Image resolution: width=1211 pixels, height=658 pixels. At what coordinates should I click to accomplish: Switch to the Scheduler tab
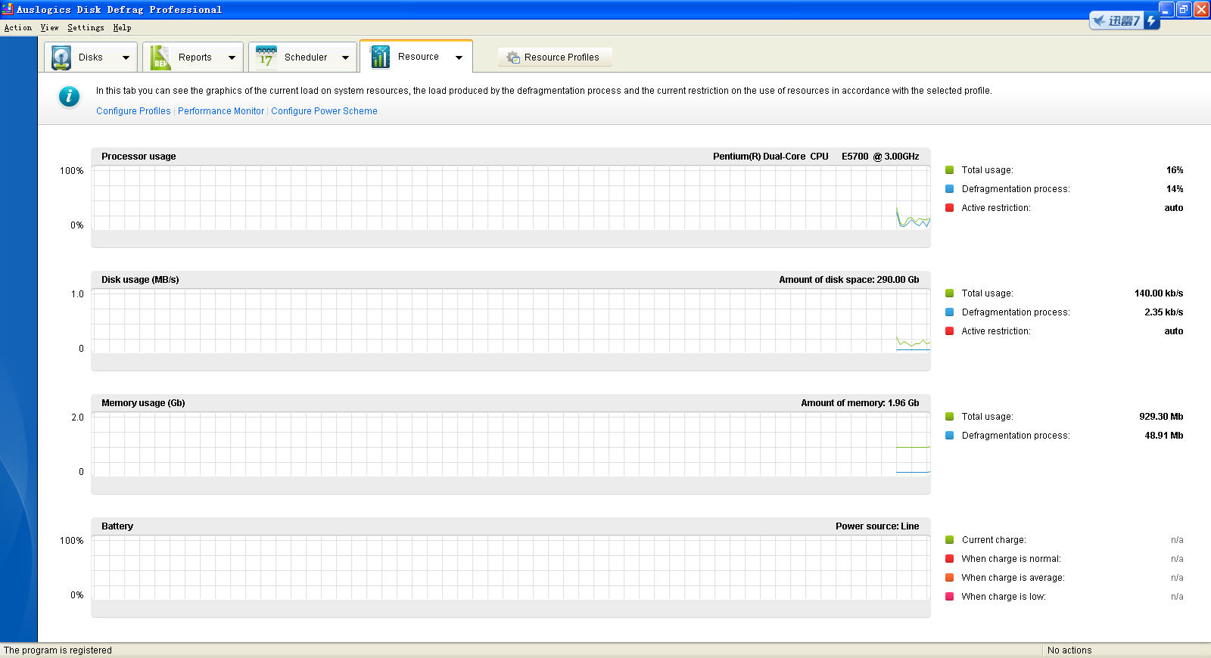pyautogui.click(x=303, y=57)
